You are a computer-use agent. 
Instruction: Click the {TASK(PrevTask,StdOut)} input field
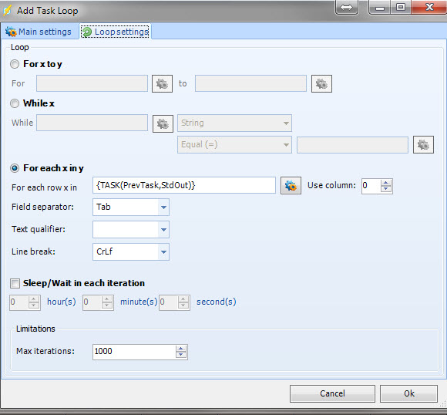point(184,185)
